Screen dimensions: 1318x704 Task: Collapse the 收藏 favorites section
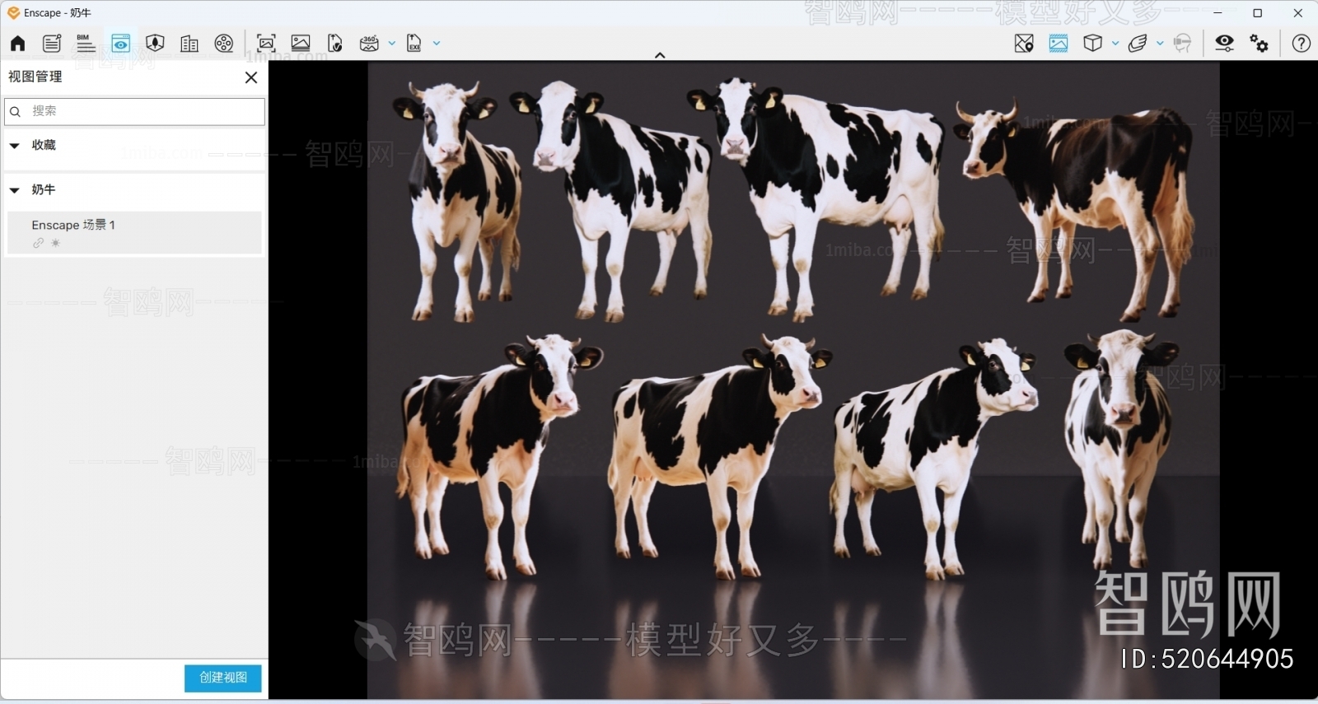[15, 146]
